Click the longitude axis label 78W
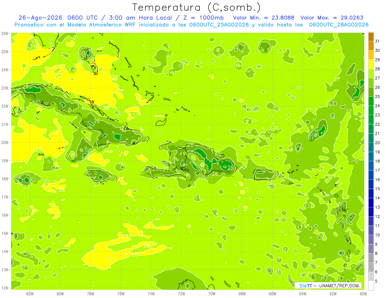Viewport: 386px width, 298px height. [90, 293]
